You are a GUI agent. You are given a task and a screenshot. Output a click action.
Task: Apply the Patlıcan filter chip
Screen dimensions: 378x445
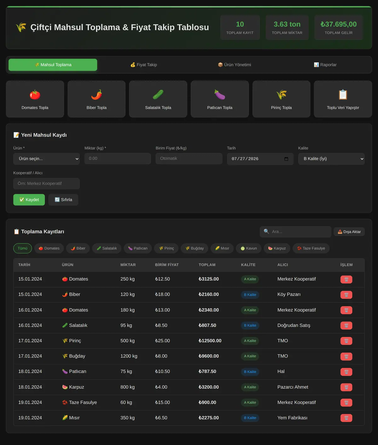click(x=138, y=248)
